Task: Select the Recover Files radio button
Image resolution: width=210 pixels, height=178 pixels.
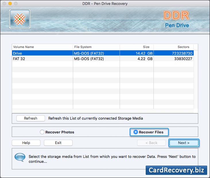Action: pos(136,132)
